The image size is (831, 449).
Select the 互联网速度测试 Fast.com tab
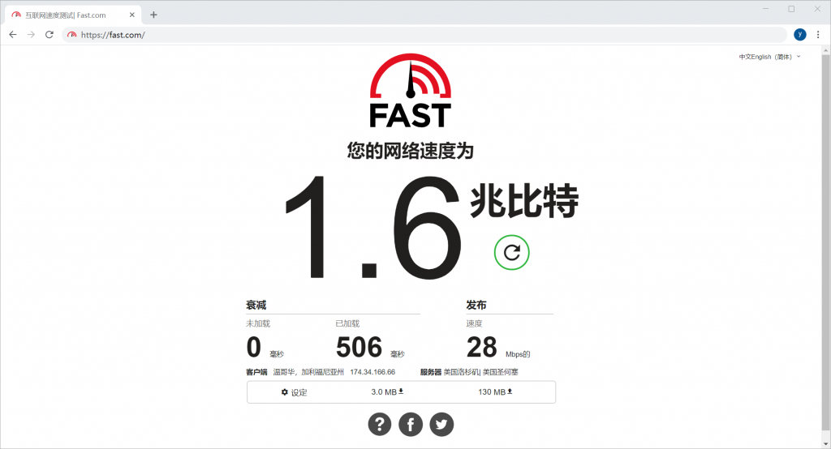click(x=69, y=15)
